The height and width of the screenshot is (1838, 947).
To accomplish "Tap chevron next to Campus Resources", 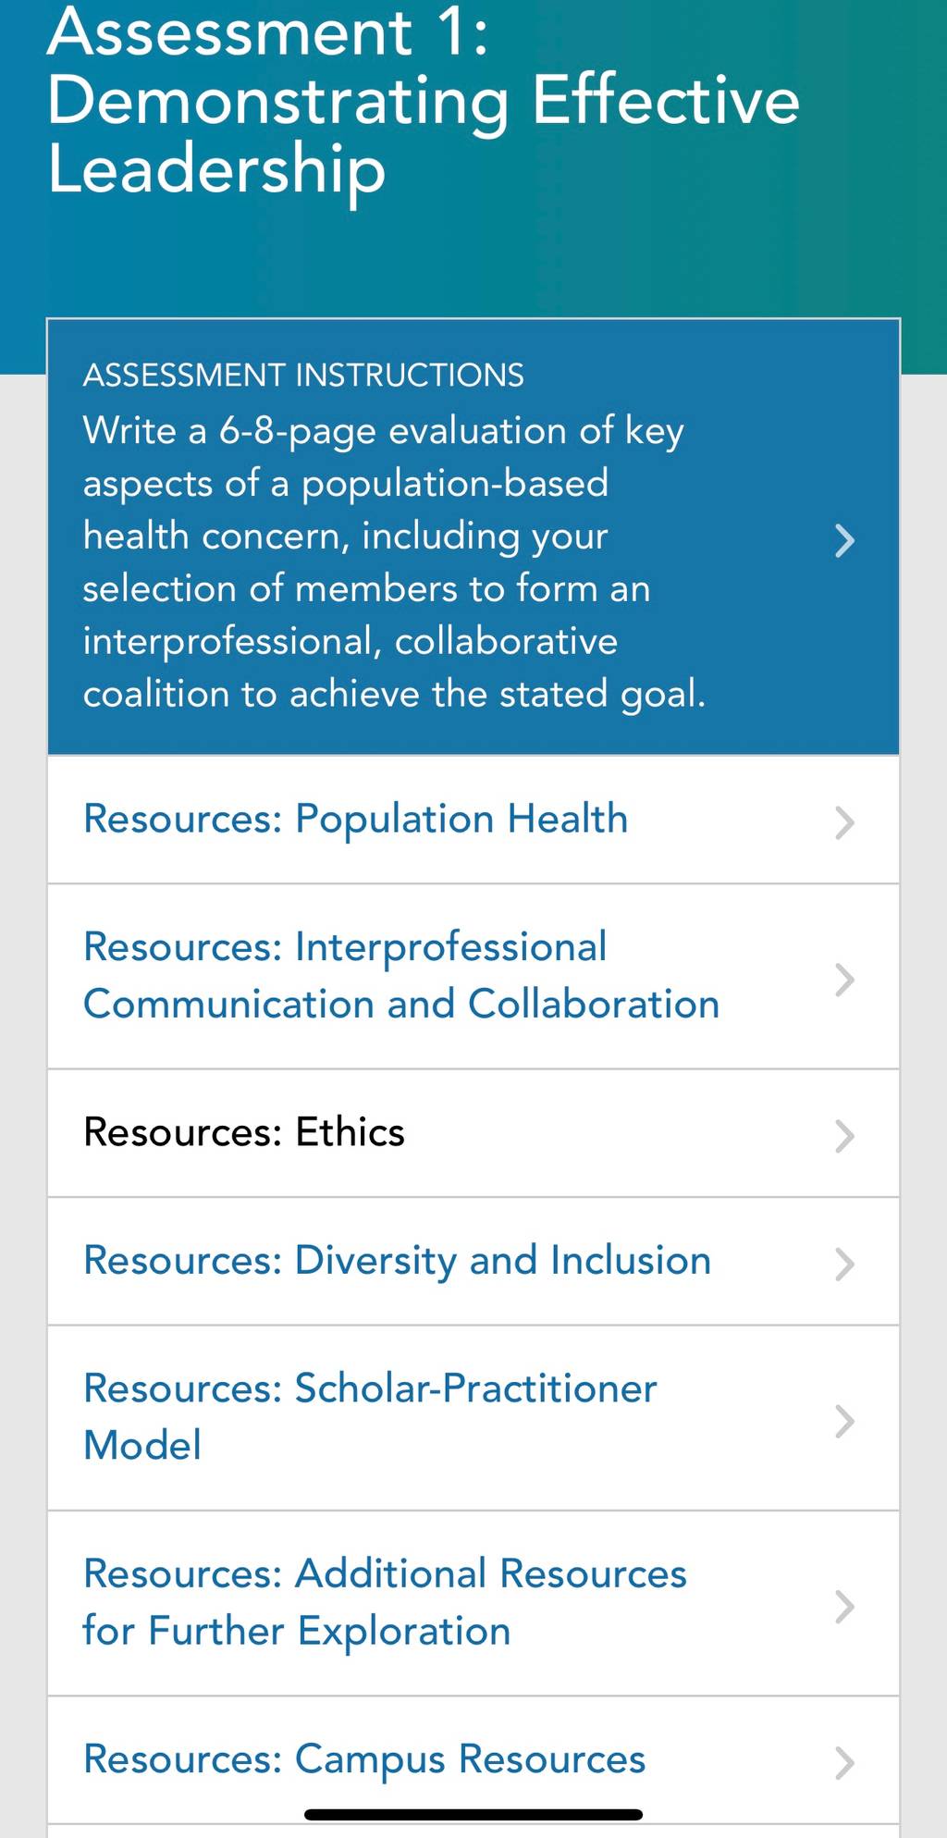I will 844,1763.
